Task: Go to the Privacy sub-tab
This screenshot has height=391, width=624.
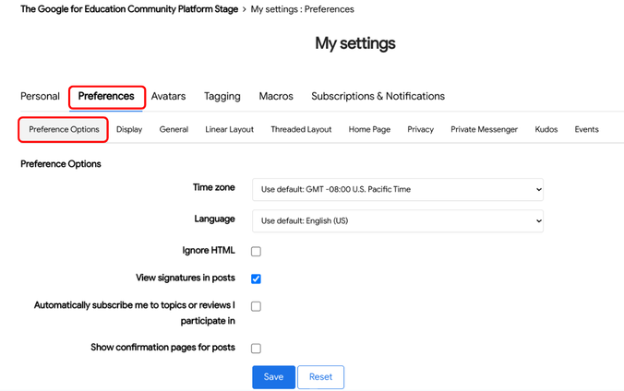Action: point(420,129)
